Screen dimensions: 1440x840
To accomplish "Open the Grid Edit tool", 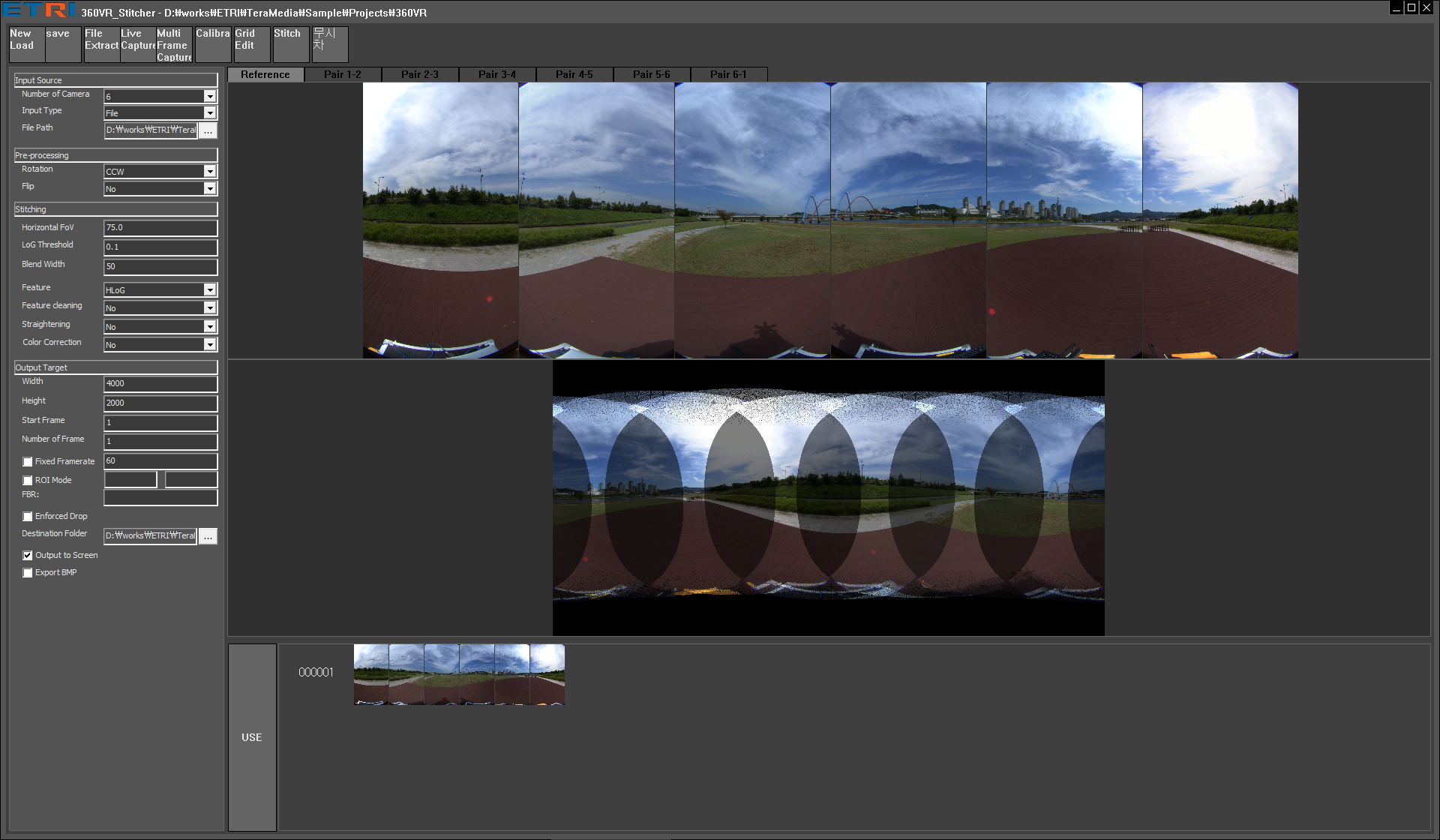I will [x=251, y=44].
